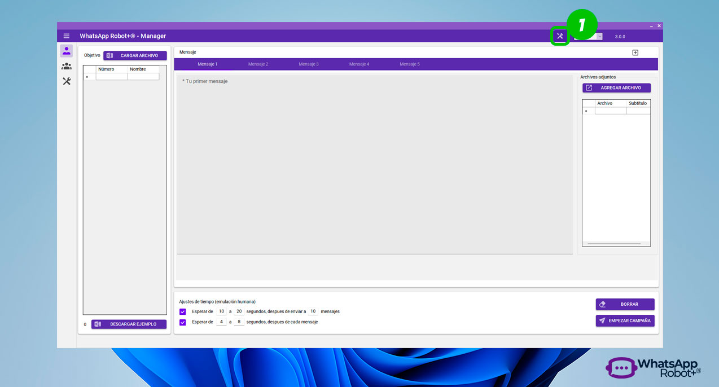Viewport: 719px width, 387px height.
Task: Switch to the Mensaje 5 tab
Action: click(x=410, y=64)
